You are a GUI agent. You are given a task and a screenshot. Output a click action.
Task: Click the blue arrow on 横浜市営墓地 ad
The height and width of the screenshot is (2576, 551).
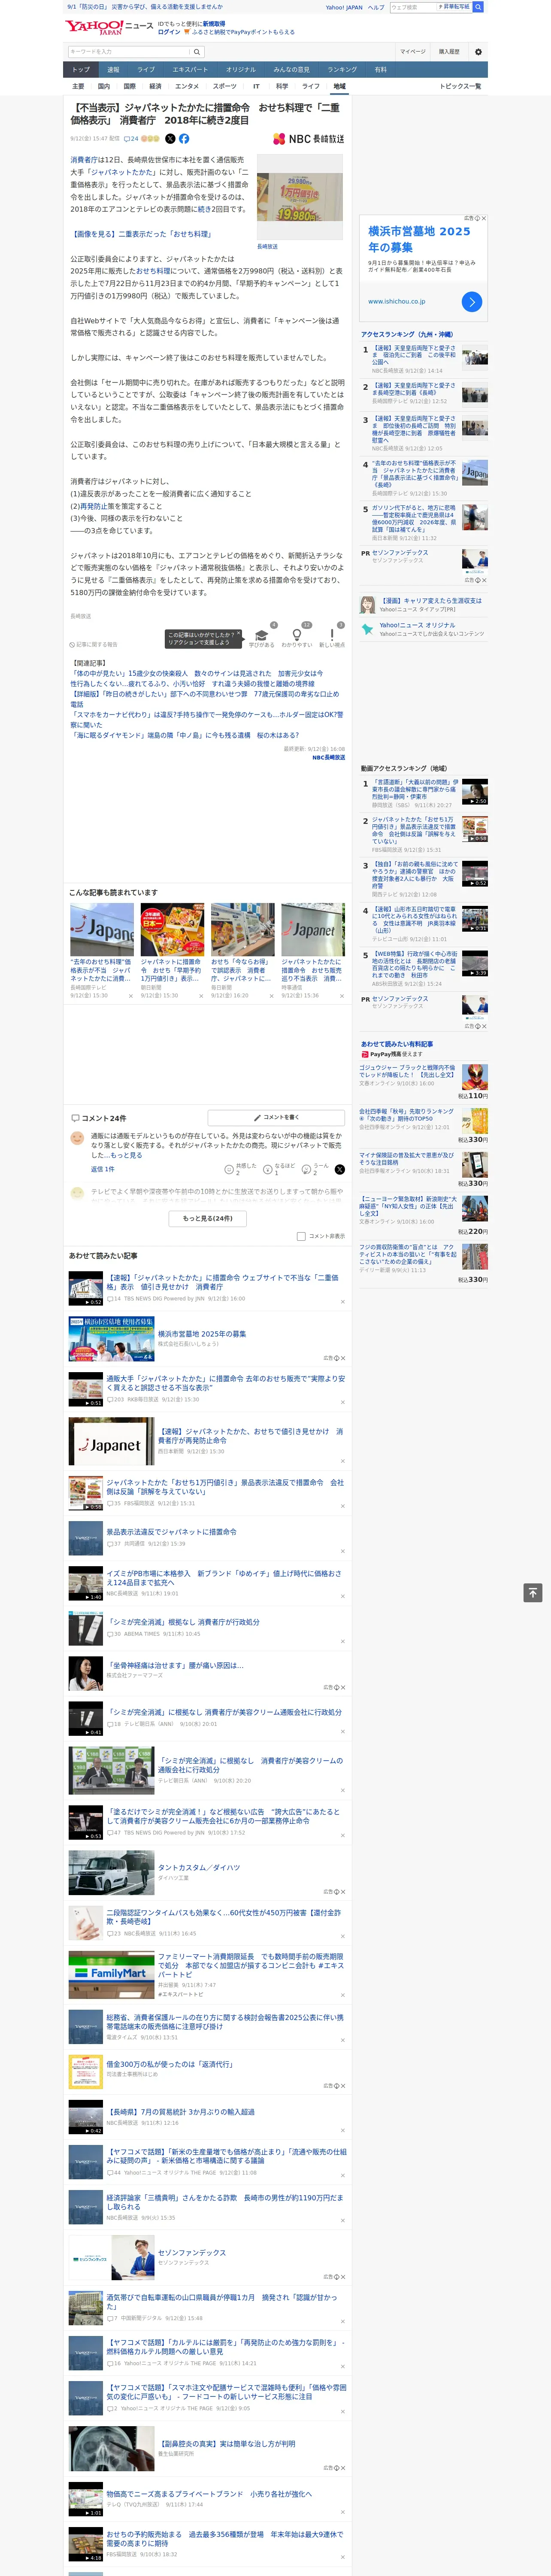tap(472, 301)
